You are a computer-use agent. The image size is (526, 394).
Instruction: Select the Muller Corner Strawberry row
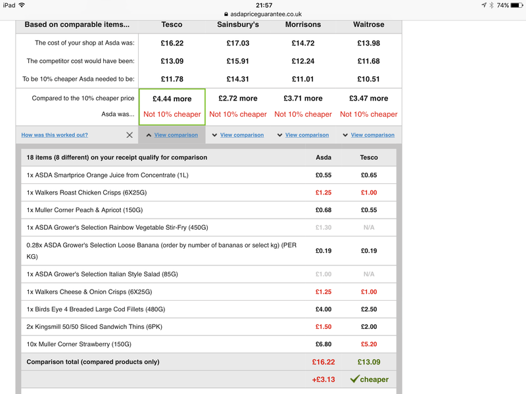pyautogui.click(x=208, y=344)
